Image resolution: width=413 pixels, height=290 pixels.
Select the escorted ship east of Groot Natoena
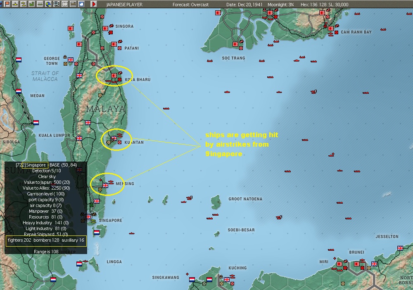pos(279,217)
